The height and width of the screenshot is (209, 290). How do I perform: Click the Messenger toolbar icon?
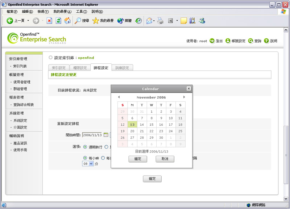pos(202,21)
